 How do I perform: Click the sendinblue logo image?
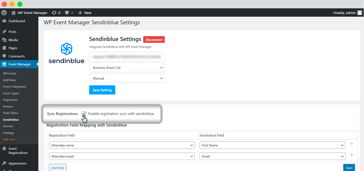pos(66,53)
